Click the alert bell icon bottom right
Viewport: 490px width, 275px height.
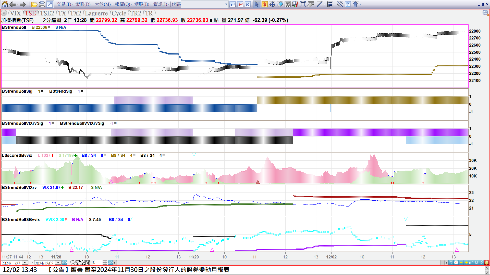pos(486,263)
